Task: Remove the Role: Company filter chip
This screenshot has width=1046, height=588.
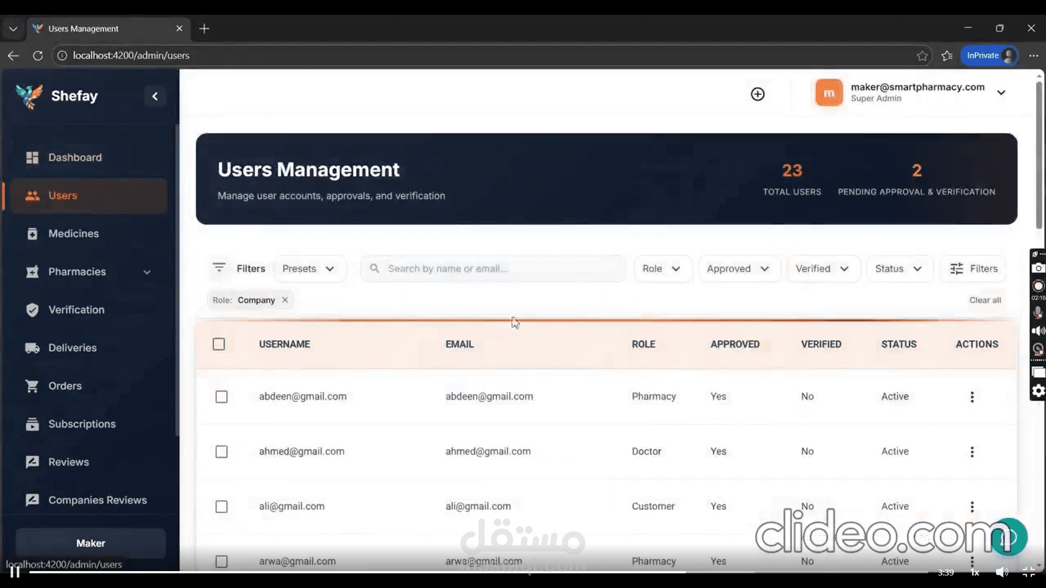Action: 285,300
